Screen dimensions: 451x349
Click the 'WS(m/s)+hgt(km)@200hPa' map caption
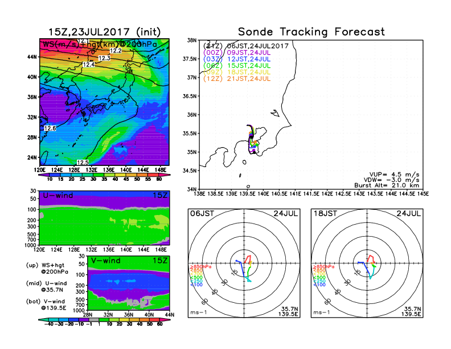click(x=100, y=44)
